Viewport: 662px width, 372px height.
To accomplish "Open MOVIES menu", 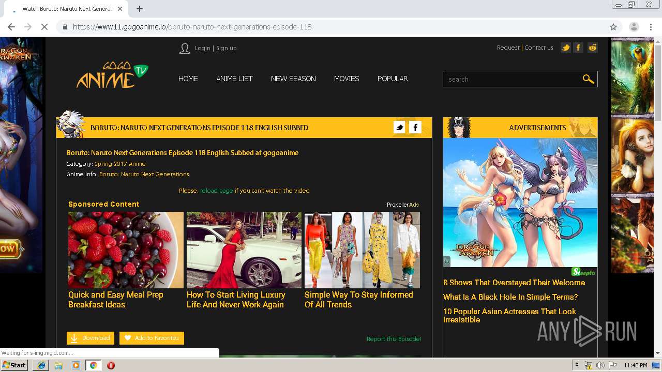I will pos(347,79).
